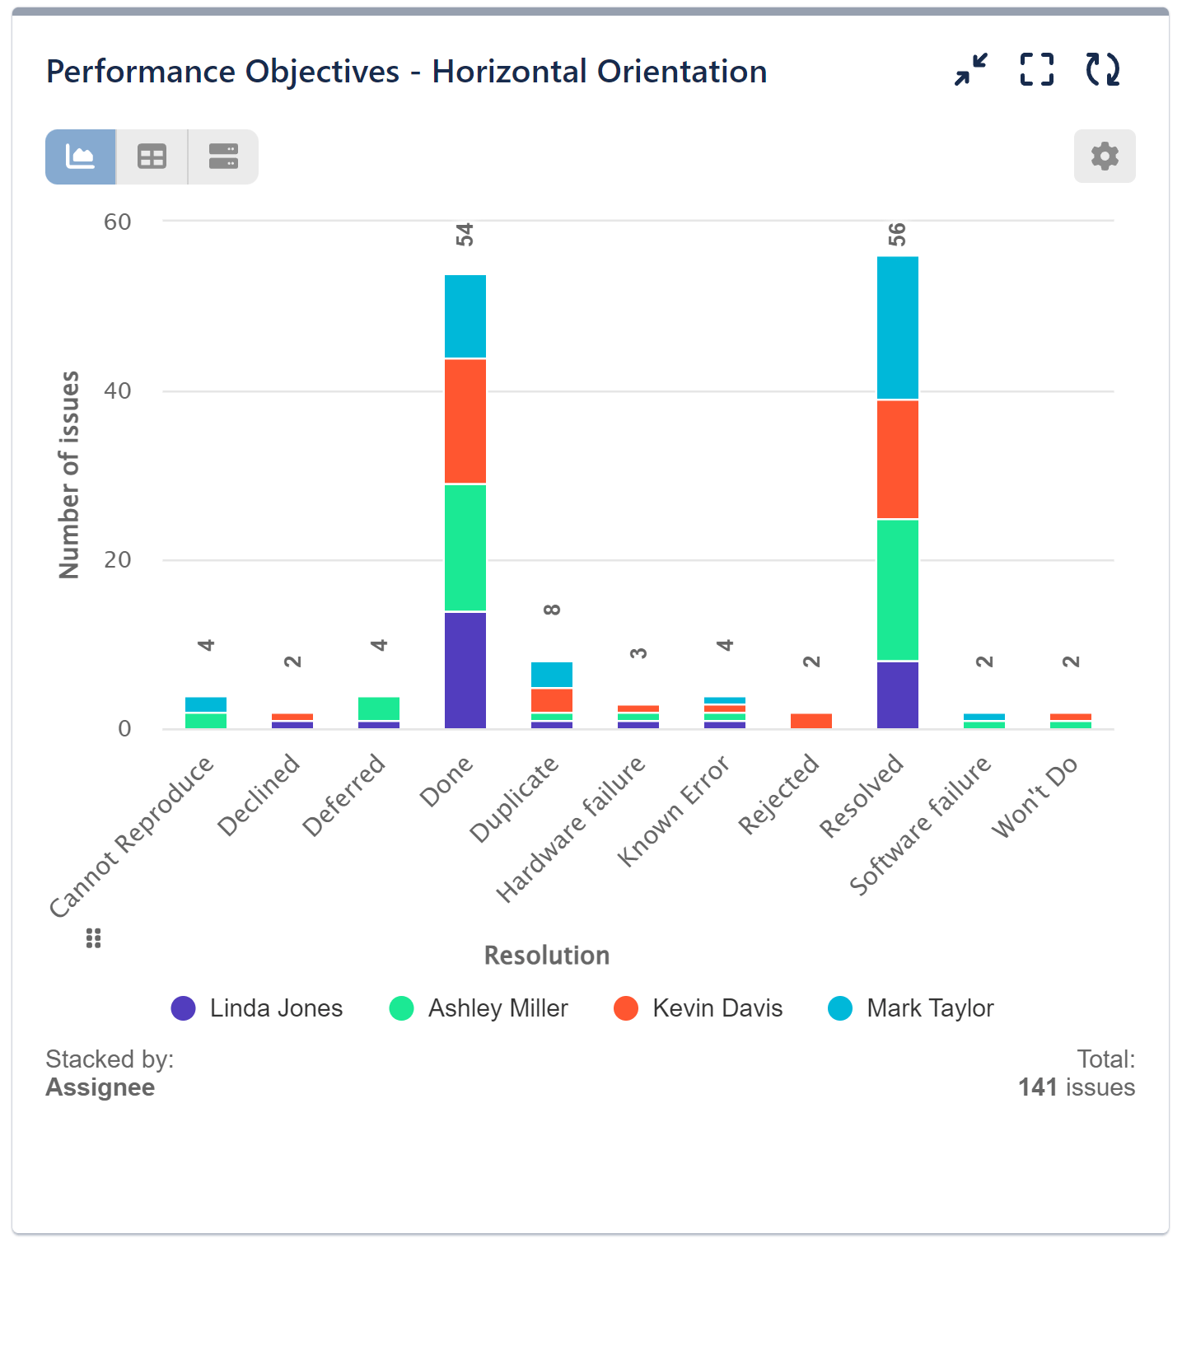The width and height of the screenshot is (1182, 1351).
Task: Toggle Linda Jones series in the legend
Action: 257,1007
